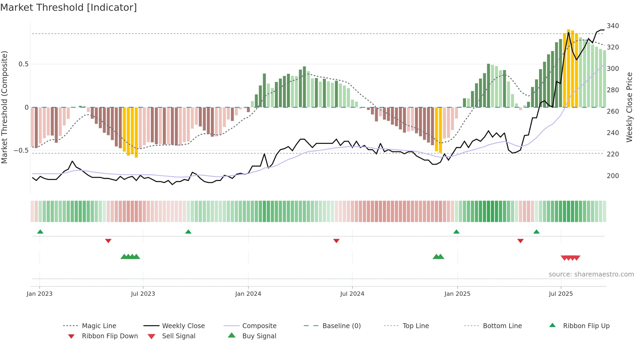643x361 pixels.
Task: Click the Jul 2025 x-axis label
Action: point(561,294)
